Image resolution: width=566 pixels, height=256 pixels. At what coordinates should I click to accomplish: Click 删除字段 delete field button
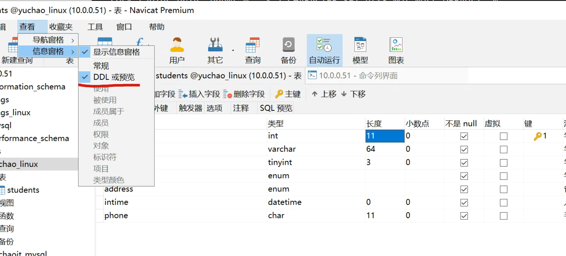click(244, 94)
